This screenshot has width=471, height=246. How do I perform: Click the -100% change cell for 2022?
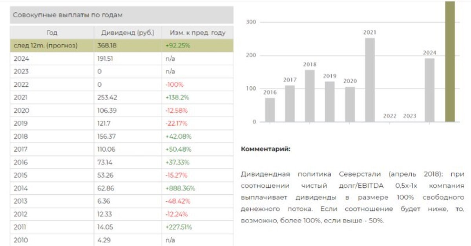pyautogui.click(x=175, y=85)
